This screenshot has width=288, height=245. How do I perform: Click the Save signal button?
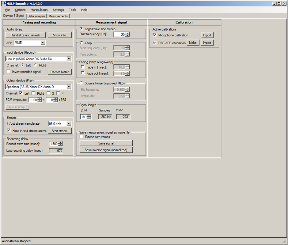point(106,143)
